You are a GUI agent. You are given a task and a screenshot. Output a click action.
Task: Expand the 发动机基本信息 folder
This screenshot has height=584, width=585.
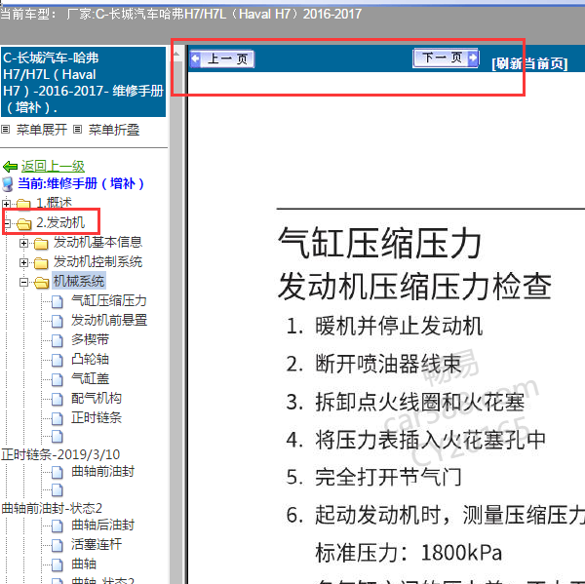tap(23, 244)
